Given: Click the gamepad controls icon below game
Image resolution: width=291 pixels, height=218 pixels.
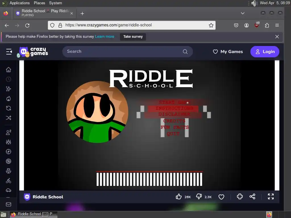Looking at the screenshot, I should click(x=240, y=196).
